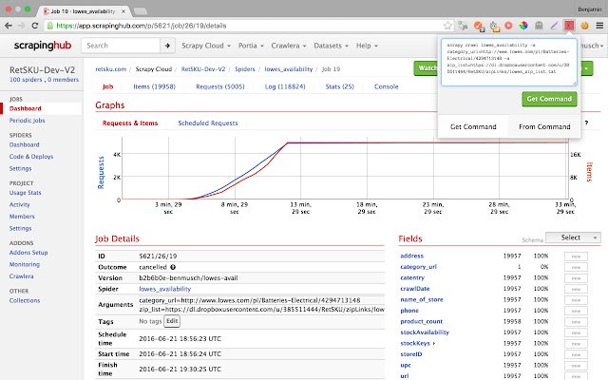The height and width of the screenshot is (380, 608).
Task: Open Periodic Jobs in sidebar
Action: click(28, 121)
